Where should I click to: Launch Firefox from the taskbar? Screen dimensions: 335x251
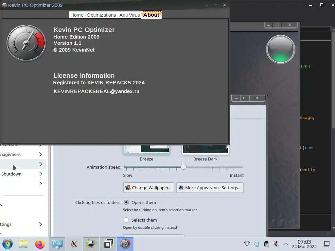tap(40, 244)
